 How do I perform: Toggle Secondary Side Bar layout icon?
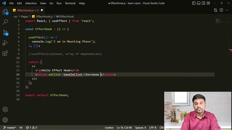coord(203,3)
